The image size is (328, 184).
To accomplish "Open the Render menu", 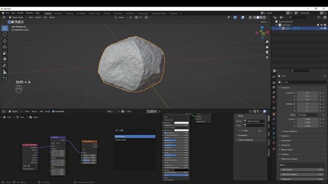I will 20,13.
